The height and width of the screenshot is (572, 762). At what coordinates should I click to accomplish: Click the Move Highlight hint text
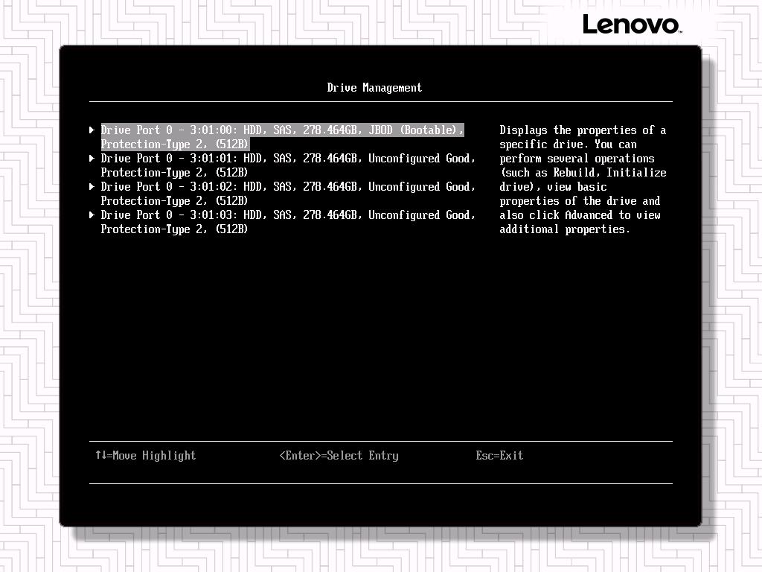pyautogui.click(x=154, y=456)
